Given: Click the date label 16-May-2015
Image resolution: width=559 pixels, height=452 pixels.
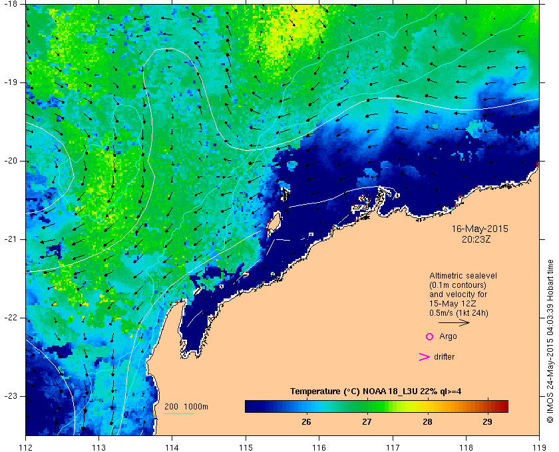Looking at the screenshot, I should pyautogui.click(x=480, y=229).
